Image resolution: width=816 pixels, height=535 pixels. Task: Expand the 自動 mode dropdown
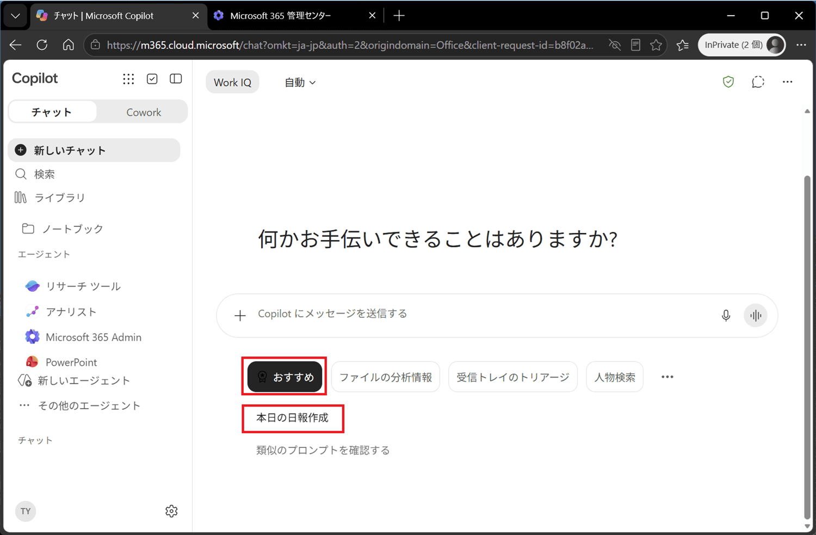pyautogui.click(x=300, y=82)
